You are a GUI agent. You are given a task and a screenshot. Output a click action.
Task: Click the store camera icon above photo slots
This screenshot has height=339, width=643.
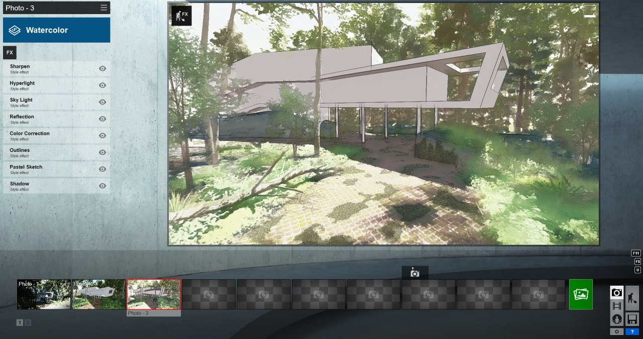[x=415, y=273]
